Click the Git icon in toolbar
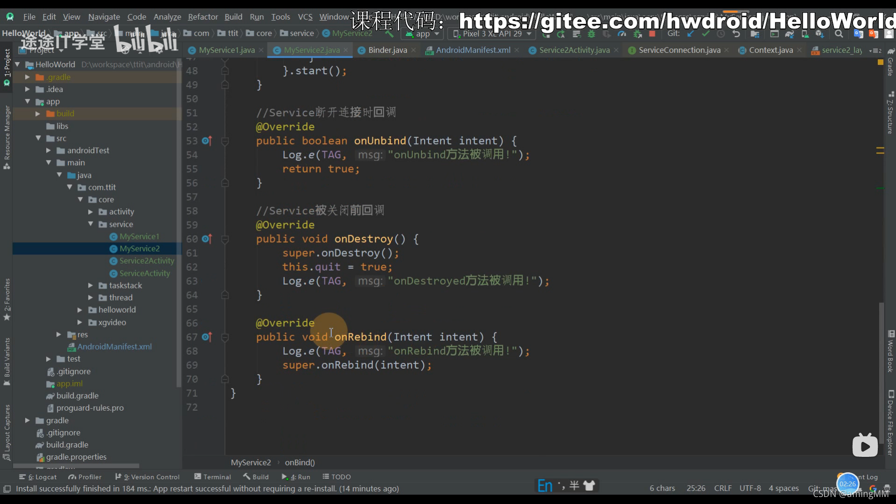Viewport: 896px width, 504px height. click(x=674, y=34)
